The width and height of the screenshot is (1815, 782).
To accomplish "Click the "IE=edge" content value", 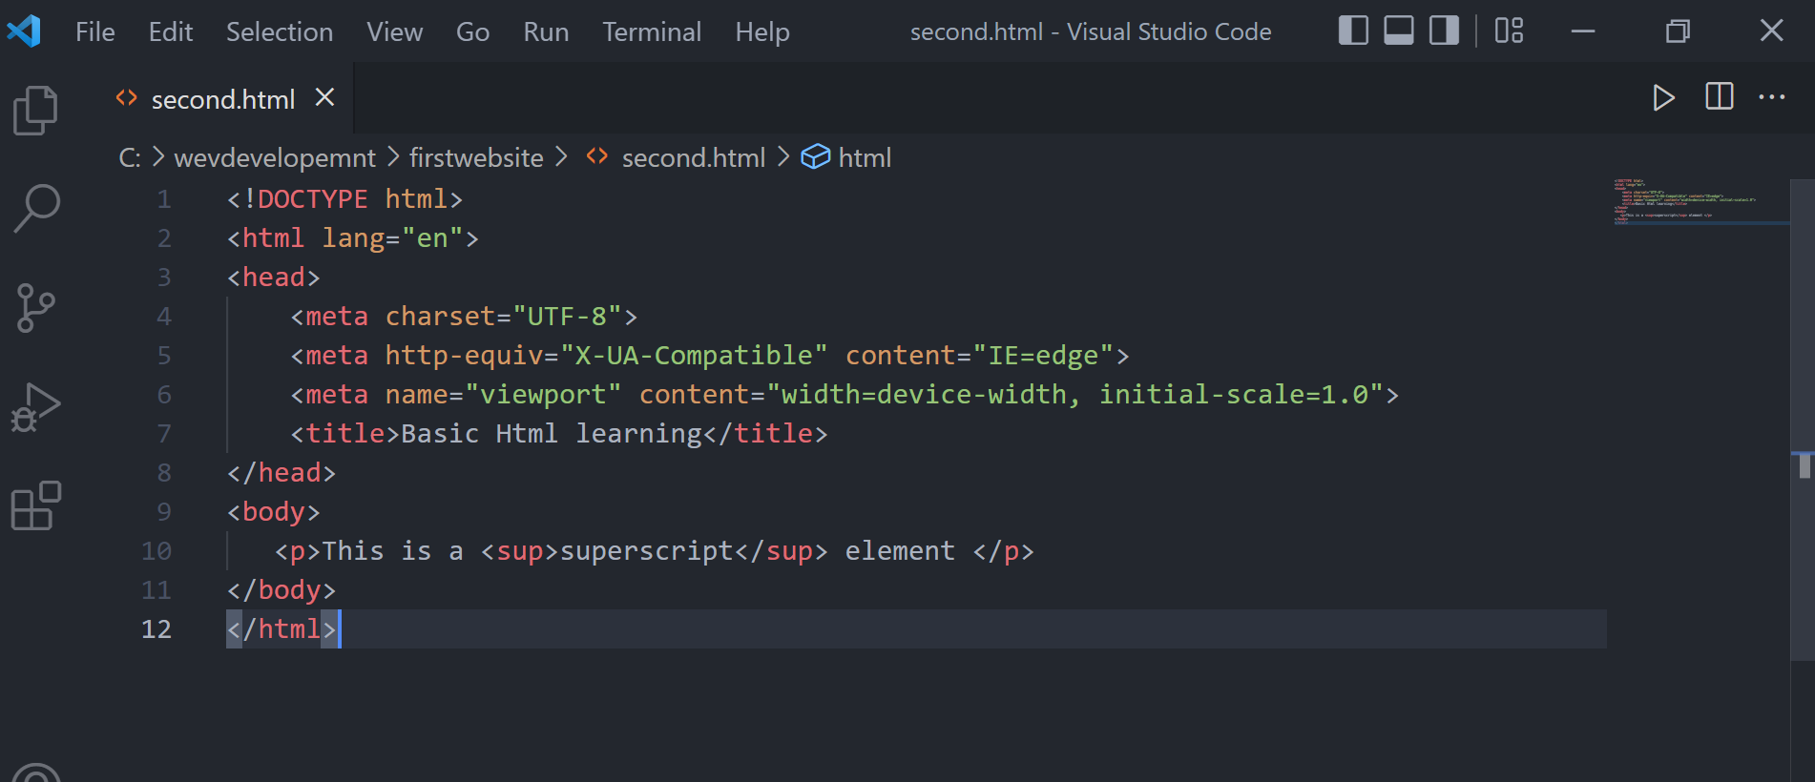I will tap(1043, 355).
